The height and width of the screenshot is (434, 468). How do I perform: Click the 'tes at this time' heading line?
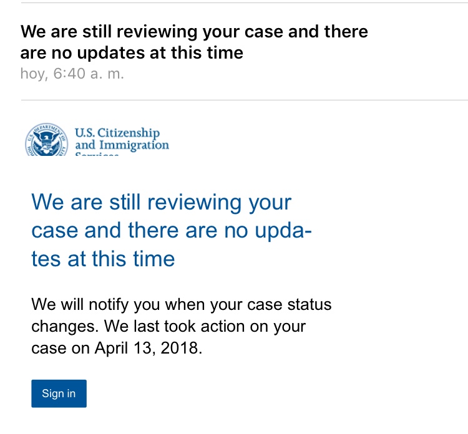point(103,258)
